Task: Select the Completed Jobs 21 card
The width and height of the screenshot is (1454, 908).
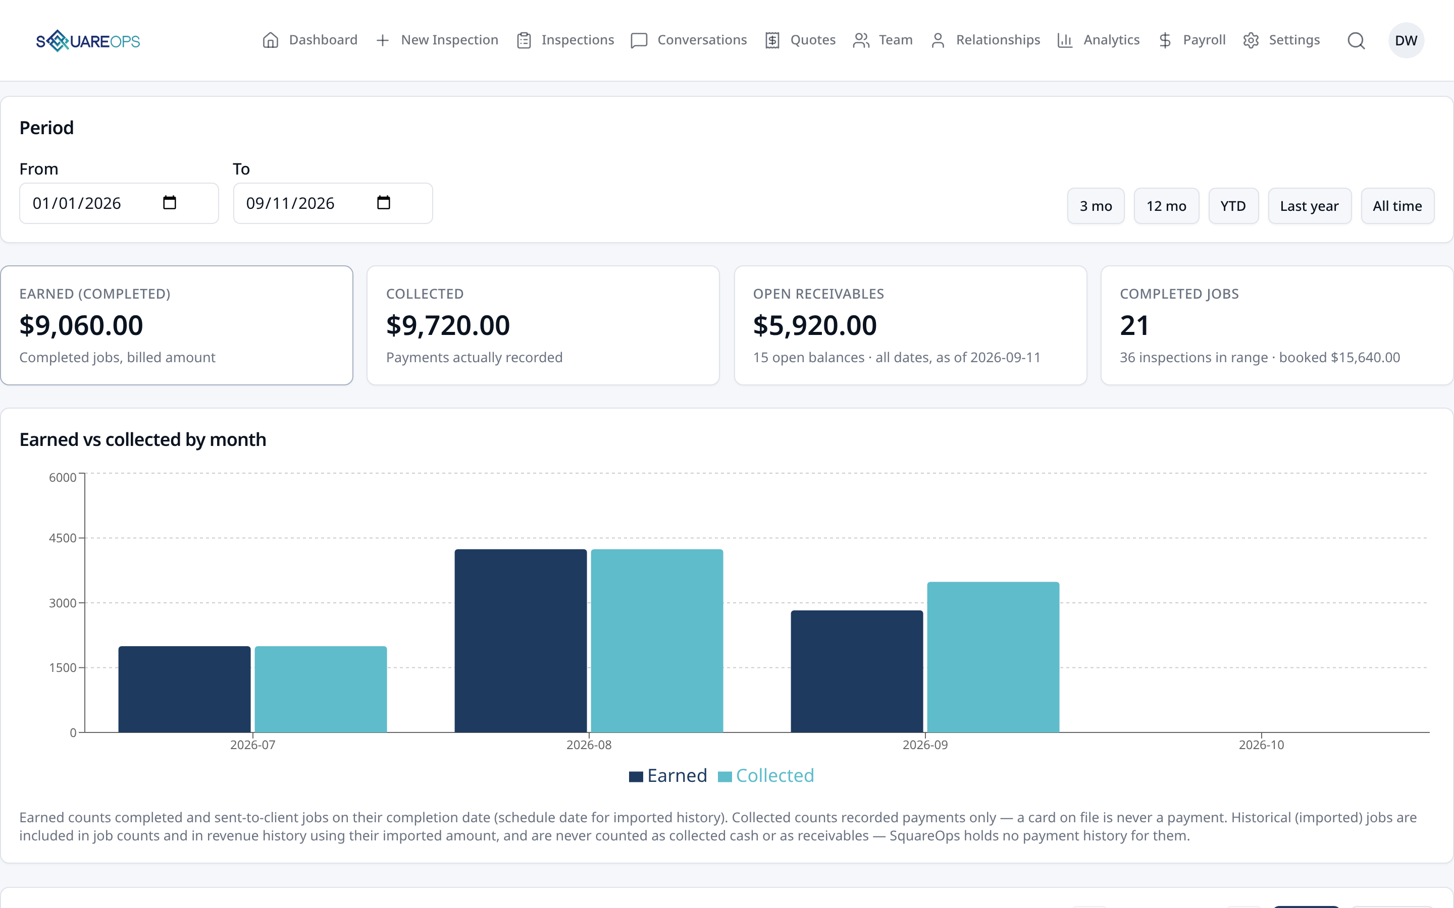Action: [x=1277, y=325]
